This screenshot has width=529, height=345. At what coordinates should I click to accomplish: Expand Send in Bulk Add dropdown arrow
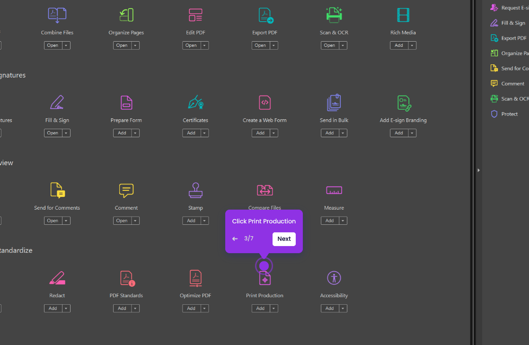(x=343, y=133)
